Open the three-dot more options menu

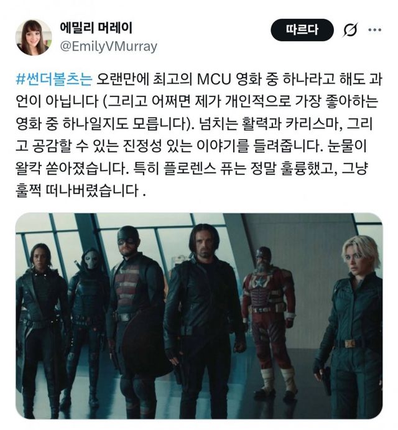pyautogui.click(x=374, y=30)
